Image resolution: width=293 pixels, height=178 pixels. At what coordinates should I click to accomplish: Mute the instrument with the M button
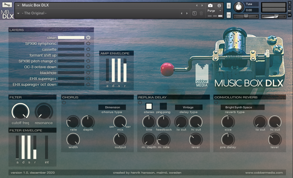point(229,15)
